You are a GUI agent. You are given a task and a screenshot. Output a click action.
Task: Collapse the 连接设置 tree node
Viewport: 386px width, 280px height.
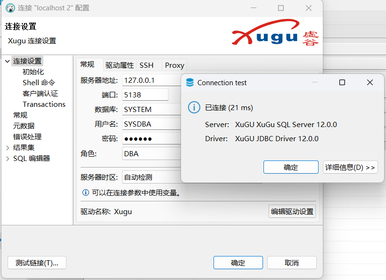click(x=8, y=61)
